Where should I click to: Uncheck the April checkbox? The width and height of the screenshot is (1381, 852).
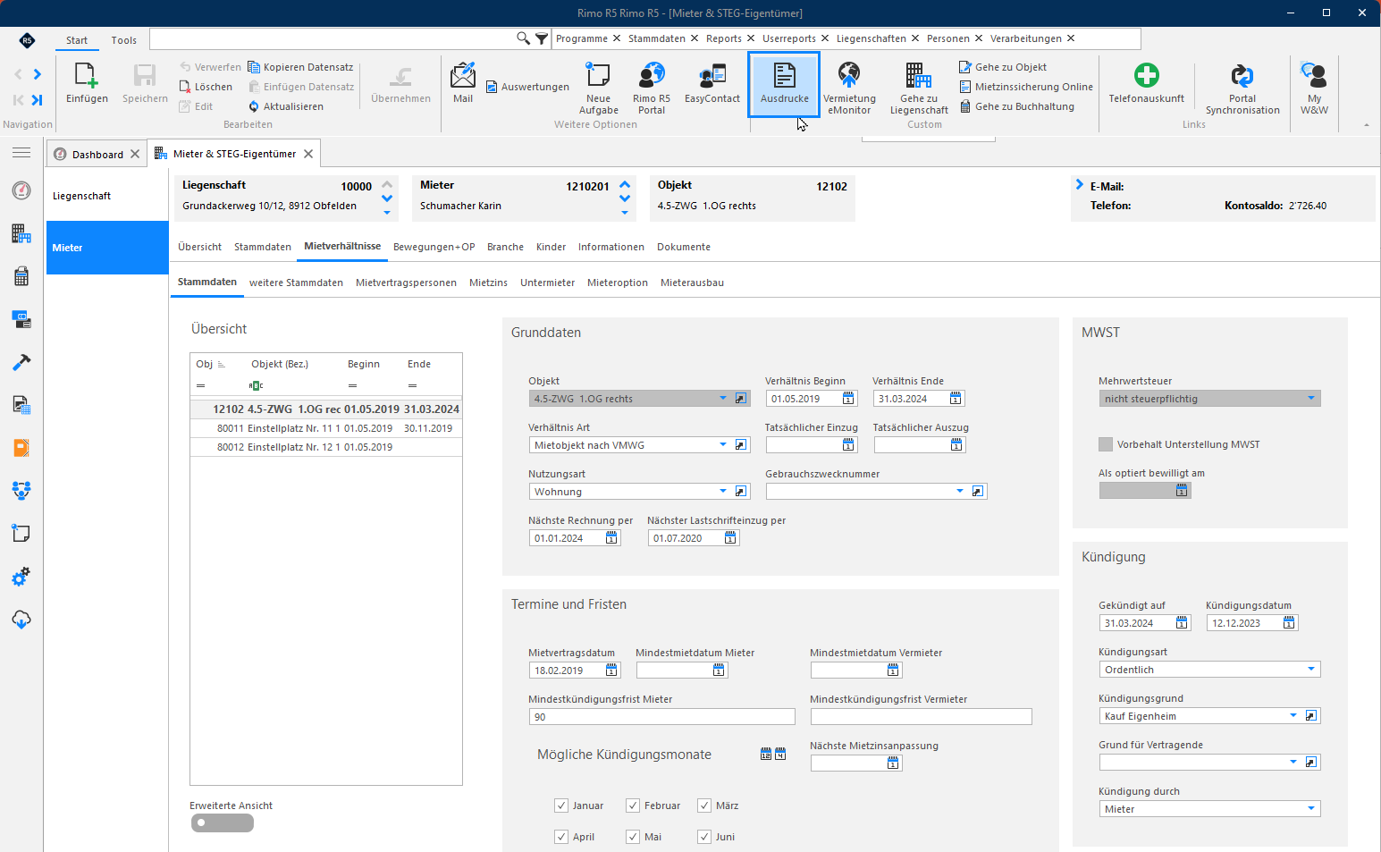[561, 837]
